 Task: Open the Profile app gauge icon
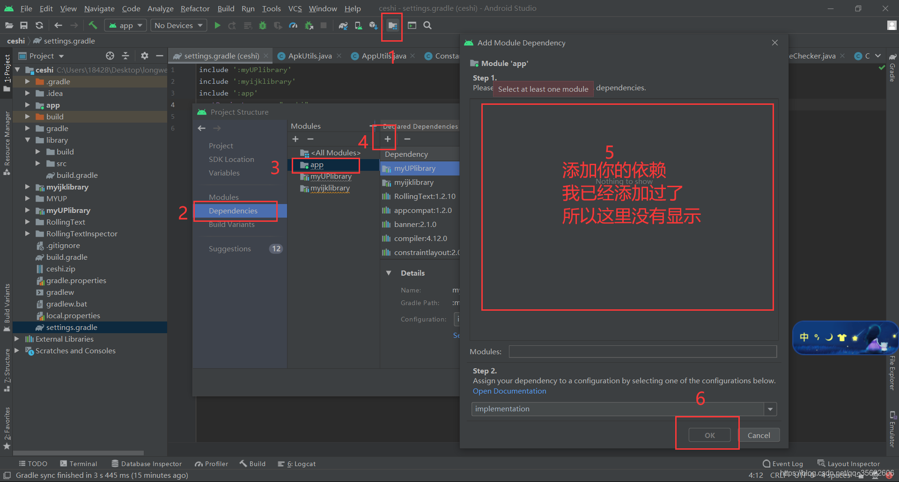click(293, 26)
